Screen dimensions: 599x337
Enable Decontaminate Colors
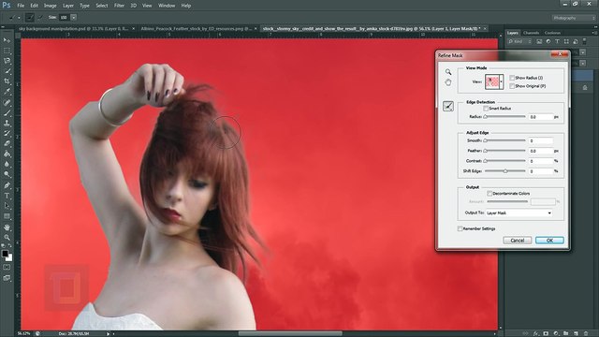(489, 194)
